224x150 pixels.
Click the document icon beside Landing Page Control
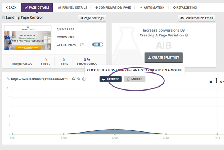[x=4, y=17]
